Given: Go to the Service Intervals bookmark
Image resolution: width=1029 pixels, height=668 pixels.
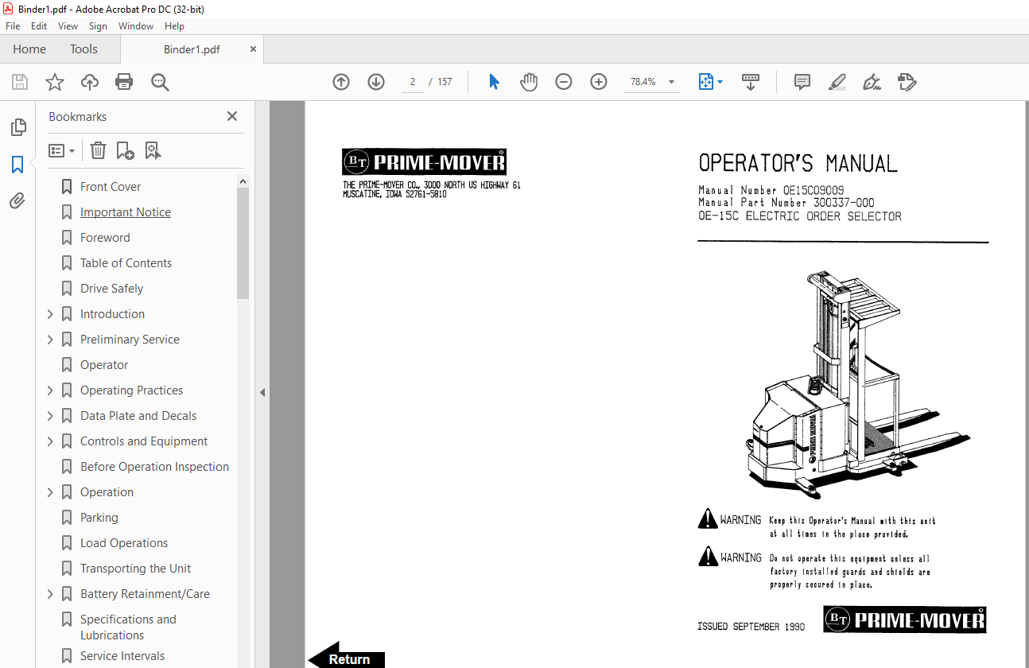Looking at the screenshot, I should pos(122,656).
